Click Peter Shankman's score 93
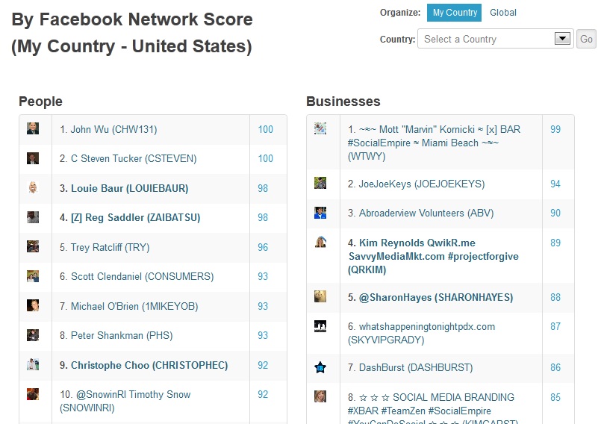The image size is (601, 424). [x=263, y=336]
